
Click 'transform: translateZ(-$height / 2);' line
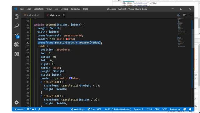(72, 85)
